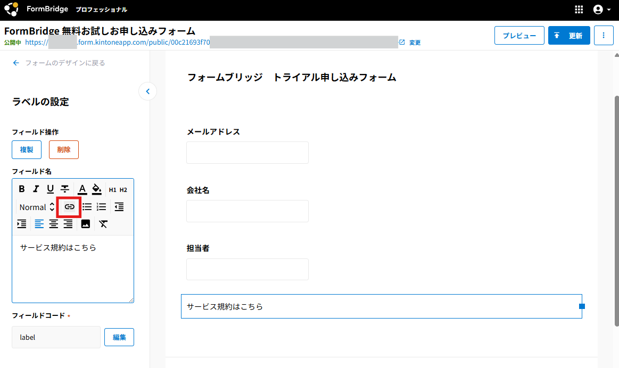This screenshot has height=368, width=619.
Task: Open the Normal font size dropdown
Action: [37, 207]
